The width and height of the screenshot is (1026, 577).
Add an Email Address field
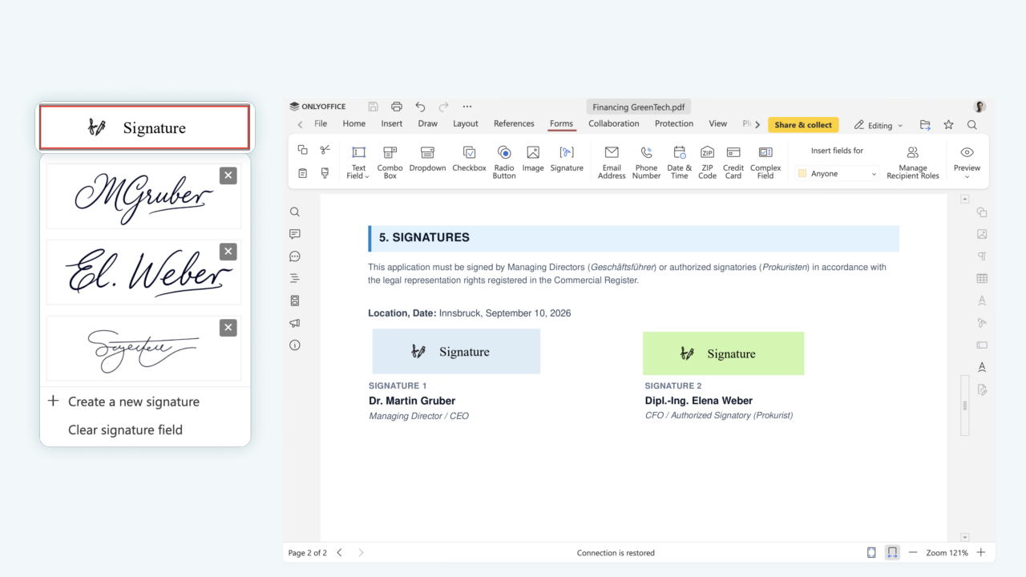tap(612, 163)
